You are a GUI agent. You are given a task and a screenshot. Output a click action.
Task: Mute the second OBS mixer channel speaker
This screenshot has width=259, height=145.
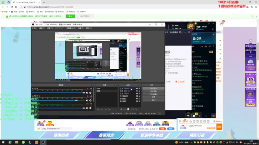[x=87, y=101]
